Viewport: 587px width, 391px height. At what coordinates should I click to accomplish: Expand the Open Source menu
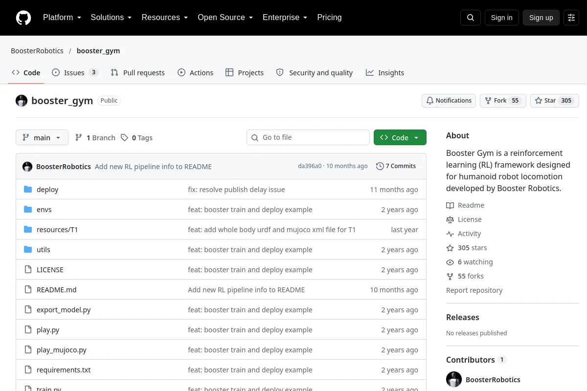[x=225, y=18]
